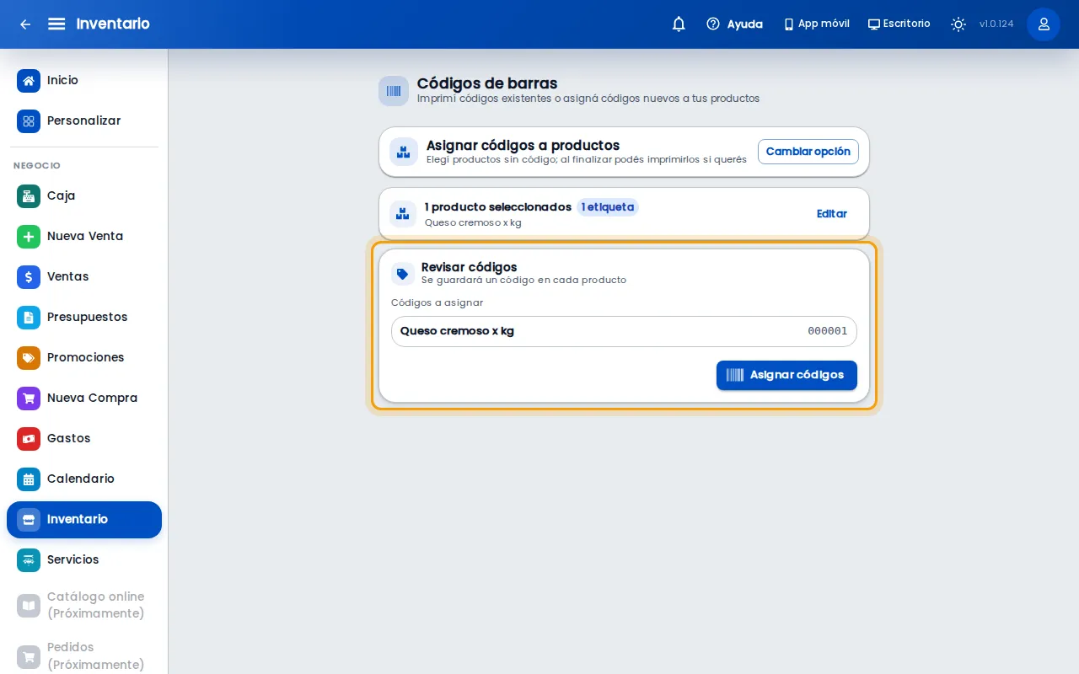Click the Cambiar opción button

click(x=808, y=152)
